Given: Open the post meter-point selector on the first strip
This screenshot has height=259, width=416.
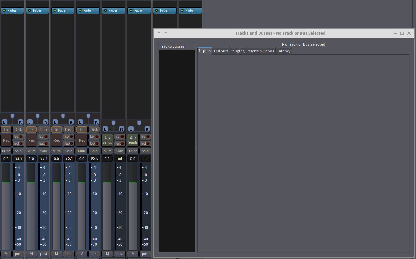Looking at the screenshot, I should coord(18,254).
